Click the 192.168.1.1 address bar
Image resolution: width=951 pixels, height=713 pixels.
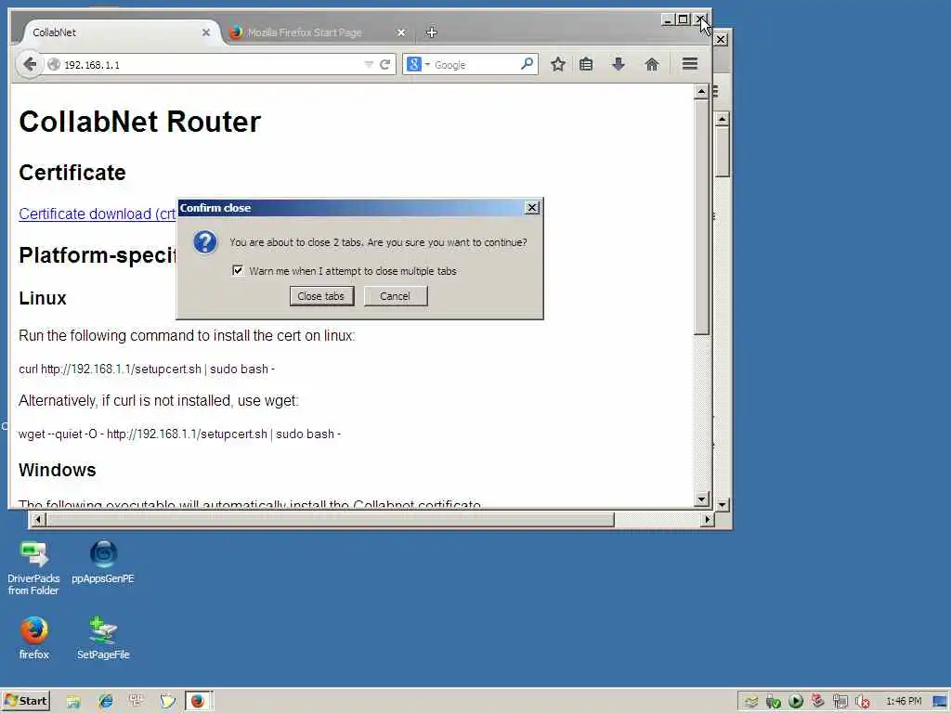[x=206, y=65]
